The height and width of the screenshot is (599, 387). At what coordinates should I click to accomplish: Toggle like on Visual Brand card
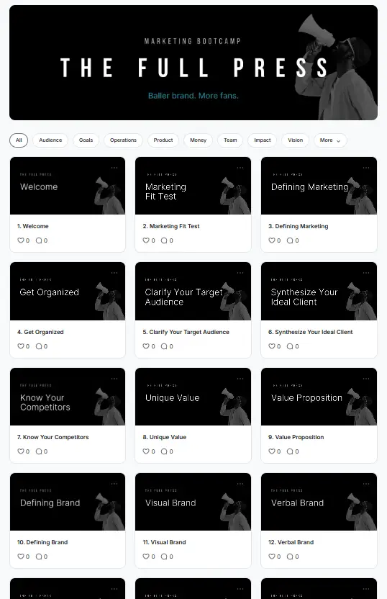point(146,557)
